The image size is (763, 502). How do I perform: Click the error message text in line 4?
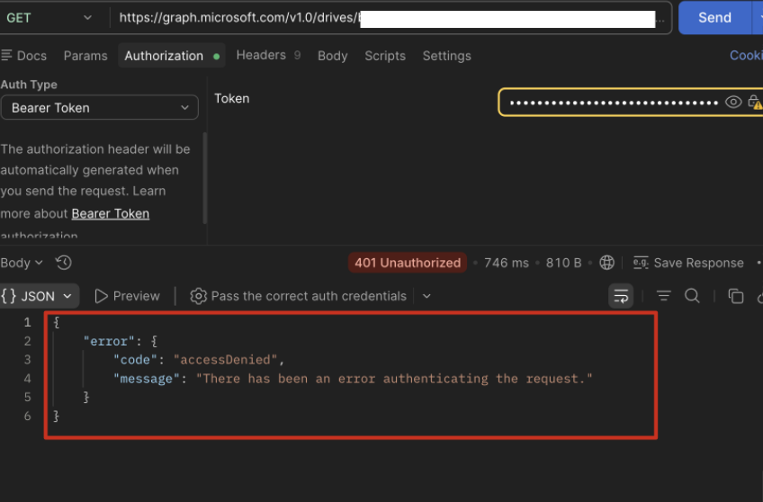click(x=394, y=379)
